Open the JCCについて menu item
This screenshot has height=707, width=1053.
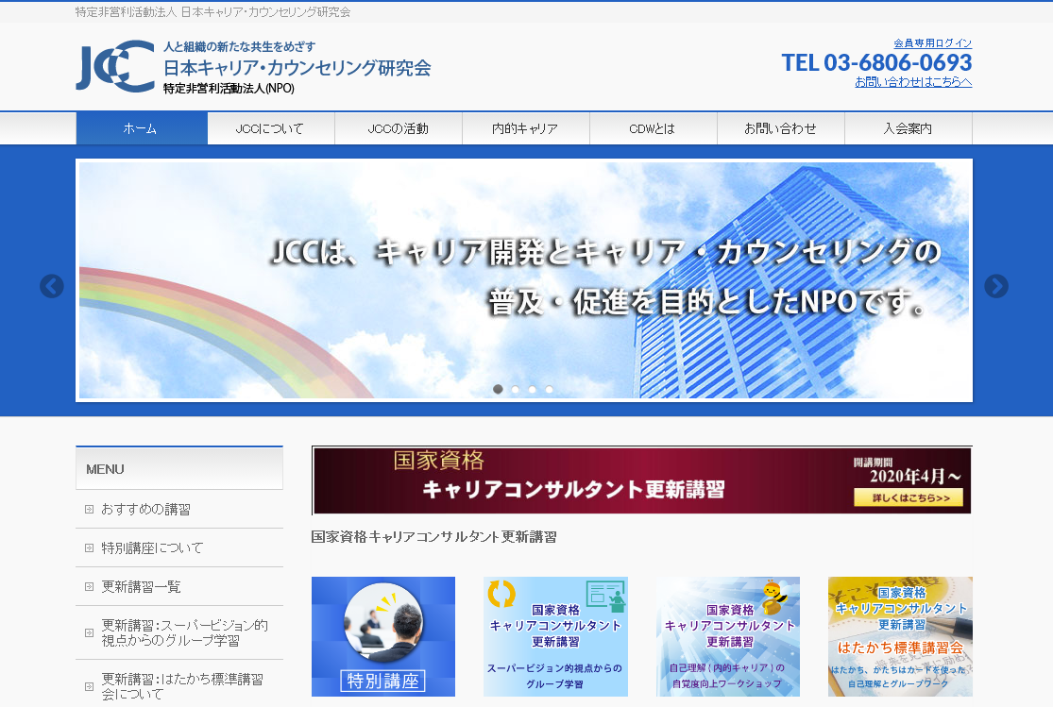point(271,128)
